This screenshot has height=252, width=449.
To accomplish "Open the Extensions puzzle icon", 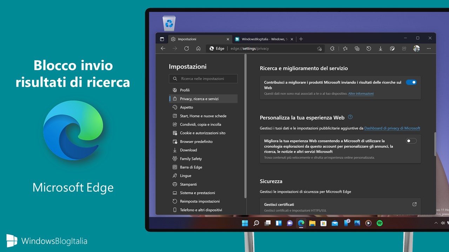I will (332, 49).
